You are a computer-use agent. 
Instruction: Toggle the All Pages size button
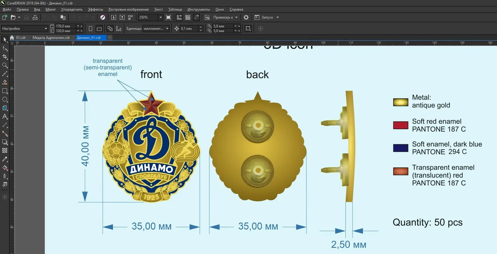tap(110, 29)
